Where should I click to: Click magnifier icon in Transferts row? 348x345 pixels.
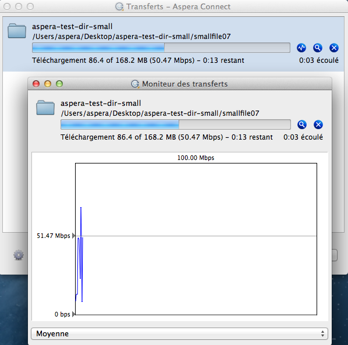pos(318,48)
